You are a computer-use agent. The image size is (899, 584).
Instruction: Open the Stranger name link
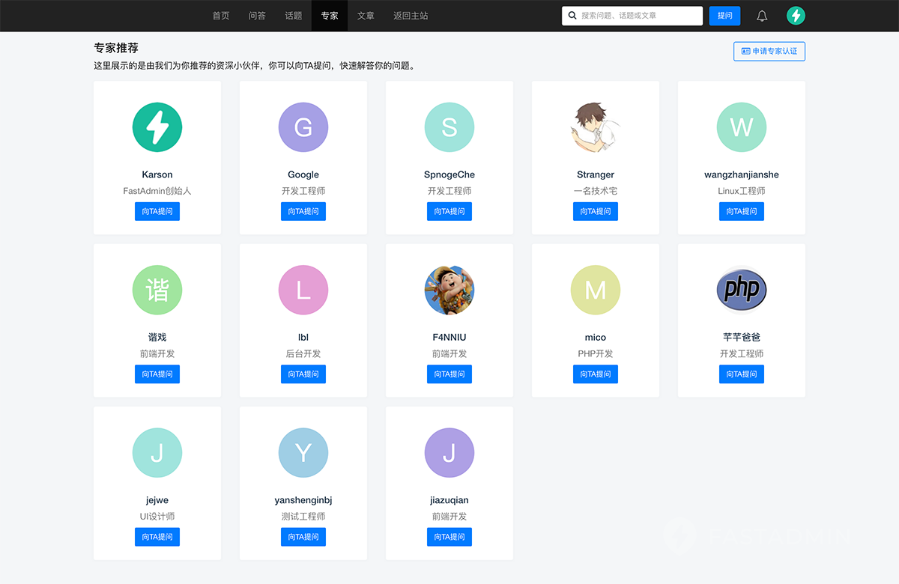coord(596,174)
